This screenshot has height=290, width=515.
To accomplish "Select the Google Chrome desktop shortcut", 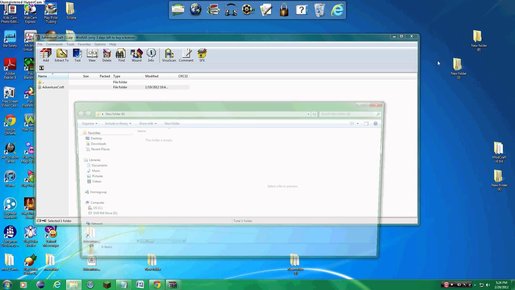I will 10,125.
